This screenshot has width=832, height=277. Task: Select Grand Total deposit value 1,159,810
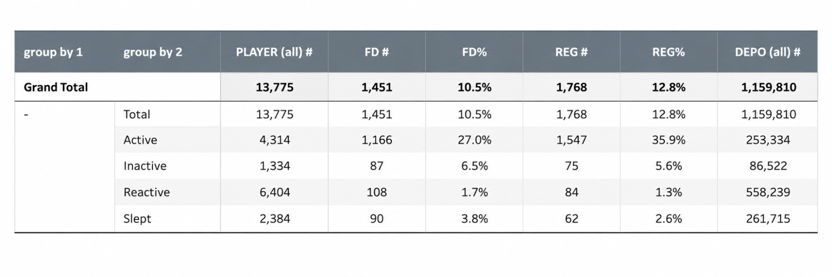pyautogui.click(x=768, y=87)
